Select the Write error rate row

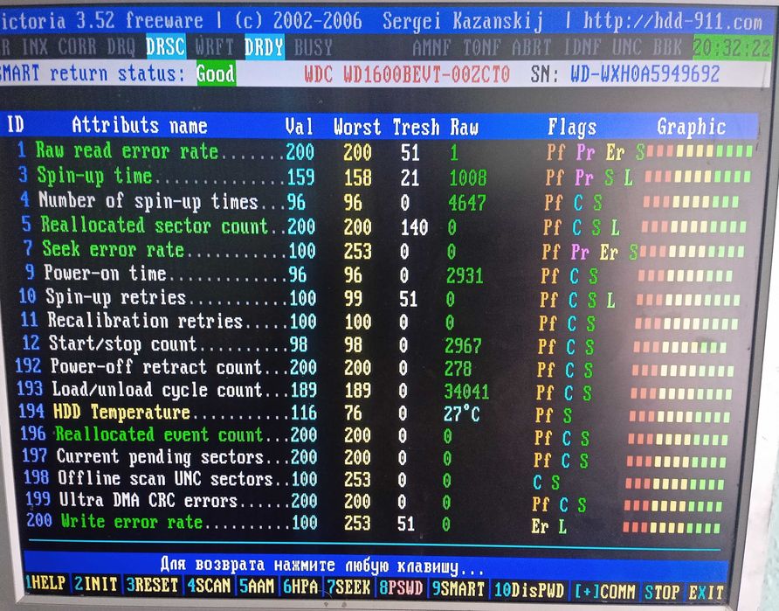pyautogui.click(x=374, y=524)
